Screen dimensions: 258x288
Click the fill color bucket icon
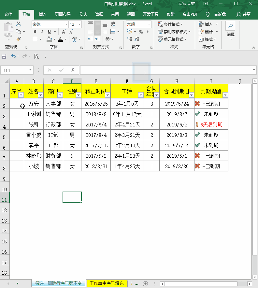tap(49, 39)
